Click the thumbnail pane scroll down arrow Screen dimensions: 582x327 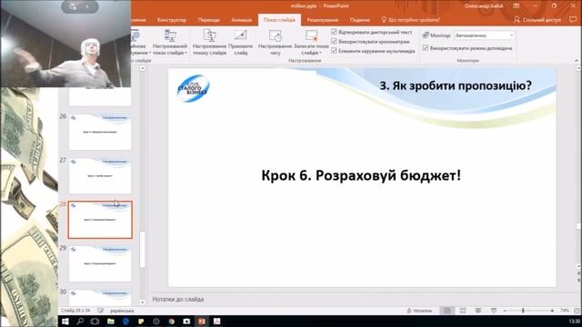click(x=142, y=302)
